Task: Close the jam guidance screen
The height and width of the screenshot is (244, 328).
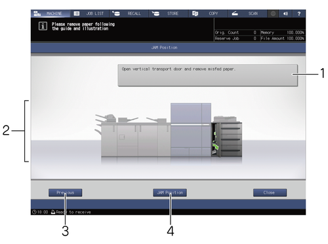Action: [270, 192]
